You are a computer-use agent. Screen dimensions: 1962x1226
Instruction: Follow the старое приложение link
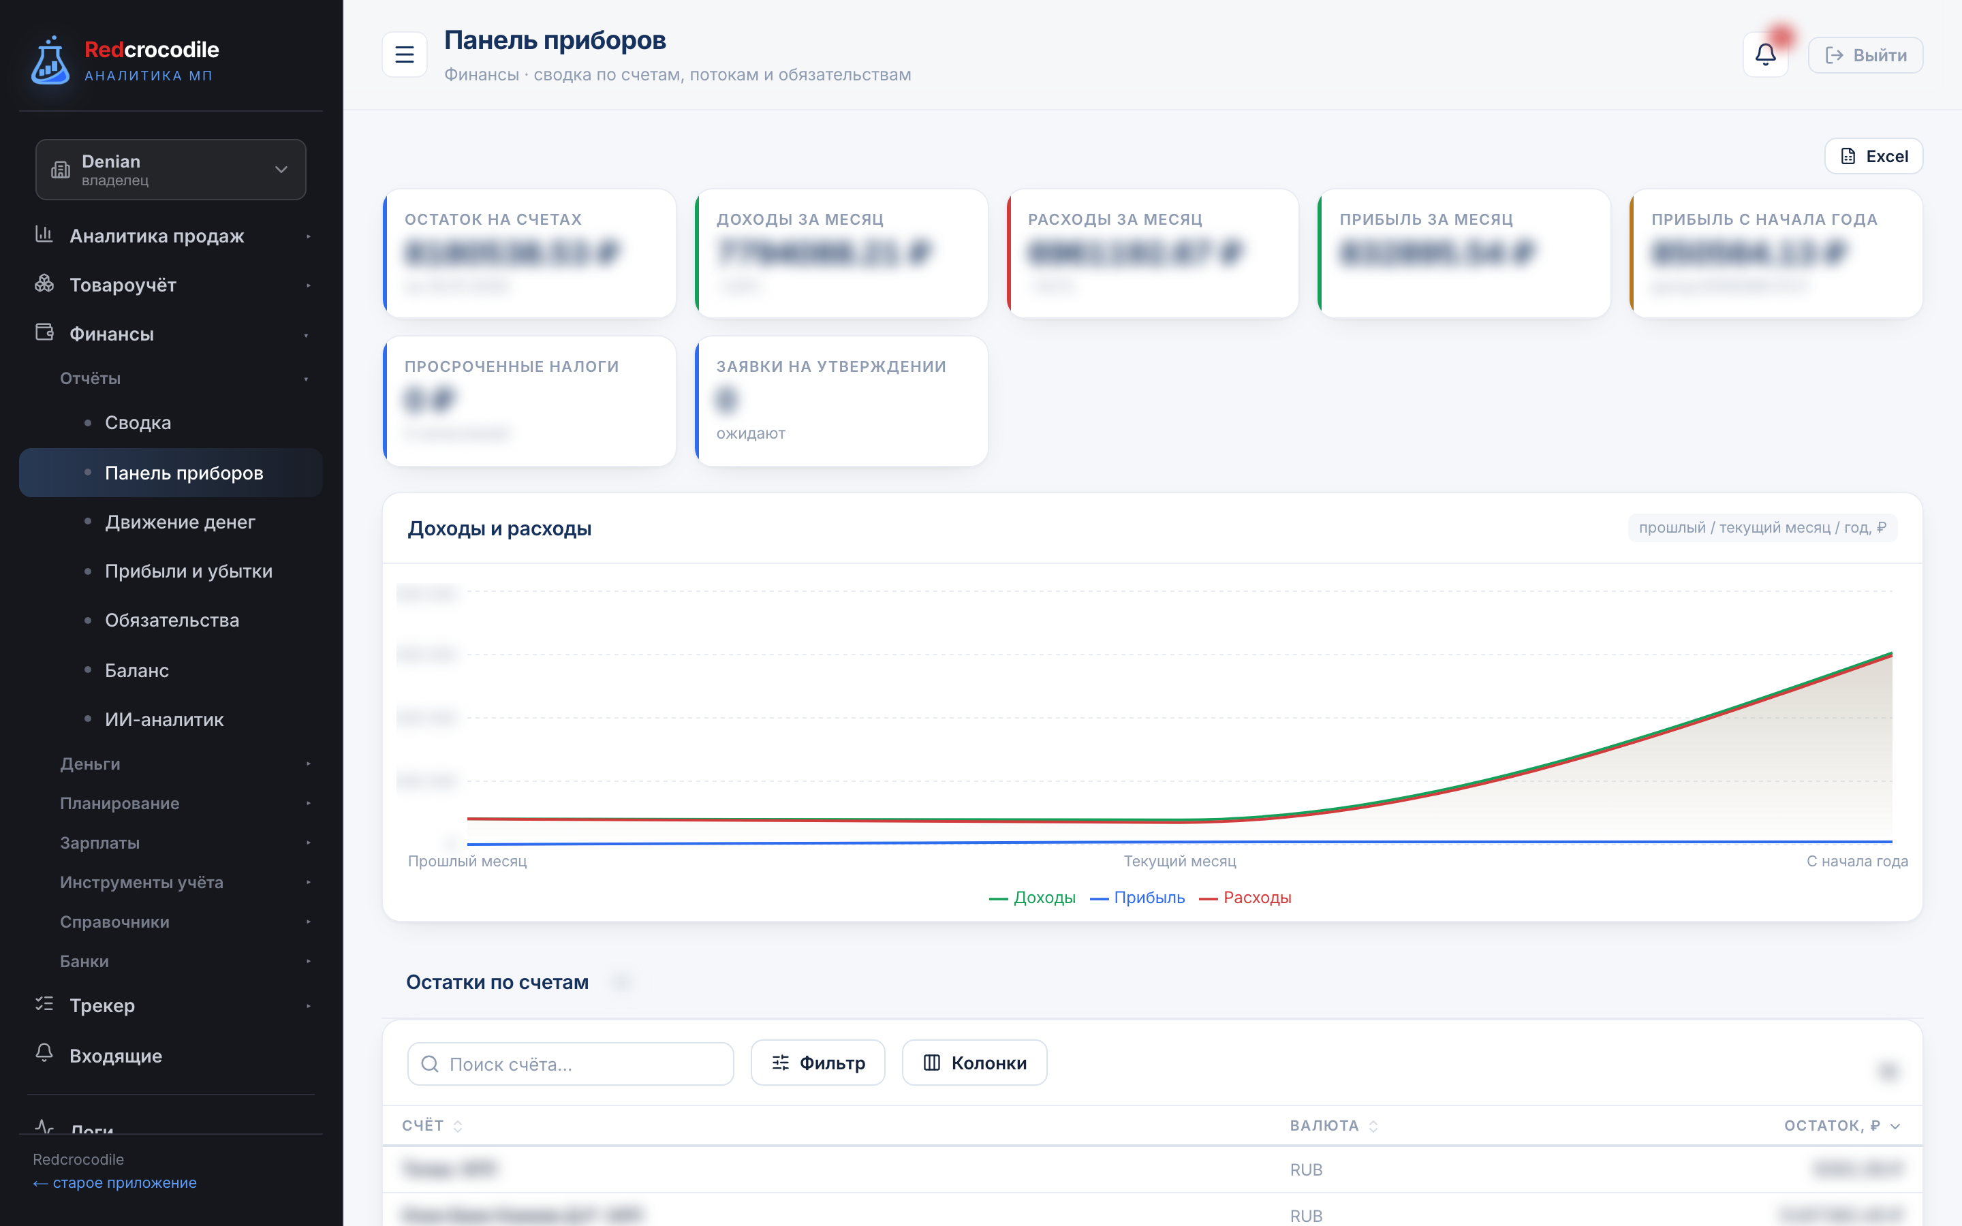[x=115, y=1183]
